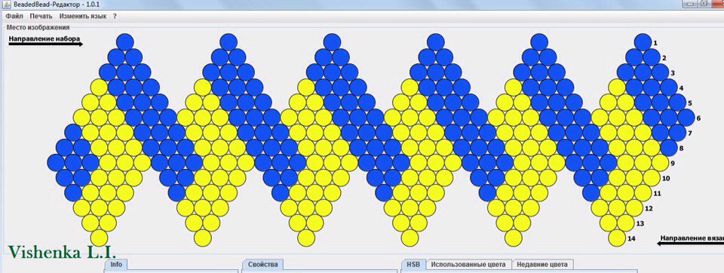Switch to the Недавние цвета tab
Image resolution: width=724 pixels, height=273 pixels.
tap(542, 265)
